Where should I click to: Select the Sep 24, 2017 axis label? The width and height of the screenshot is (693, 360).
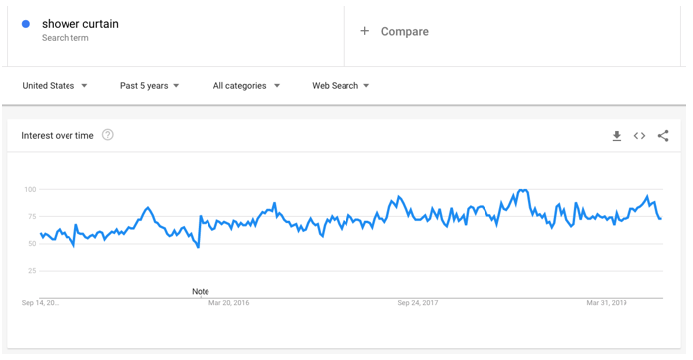[418, 303]
